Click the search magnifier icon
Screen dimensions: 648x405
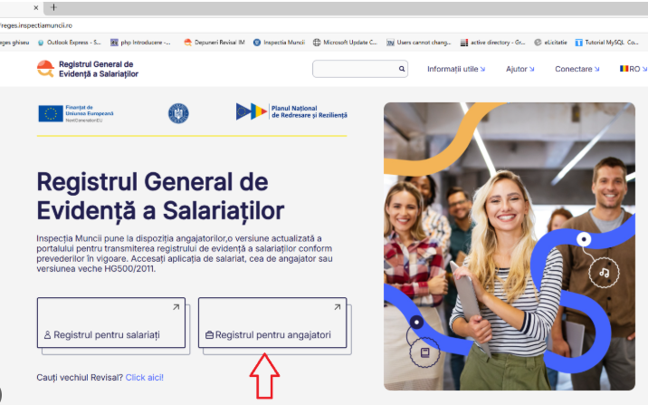(401, 69)
